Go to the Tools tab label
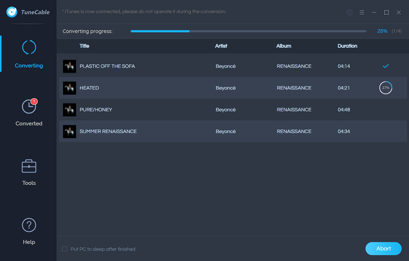The width and height of the screenshot is (409, 261). tap(29, 183)
